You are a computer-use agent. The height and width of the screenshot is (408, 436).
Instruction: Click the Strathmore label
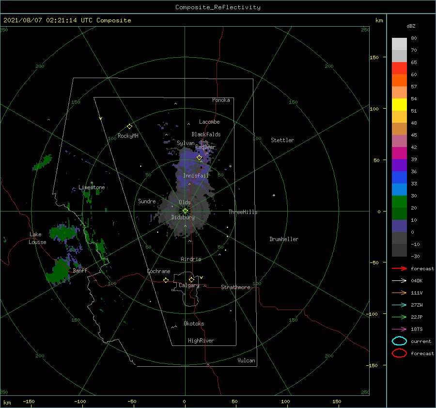coord(235,287)
